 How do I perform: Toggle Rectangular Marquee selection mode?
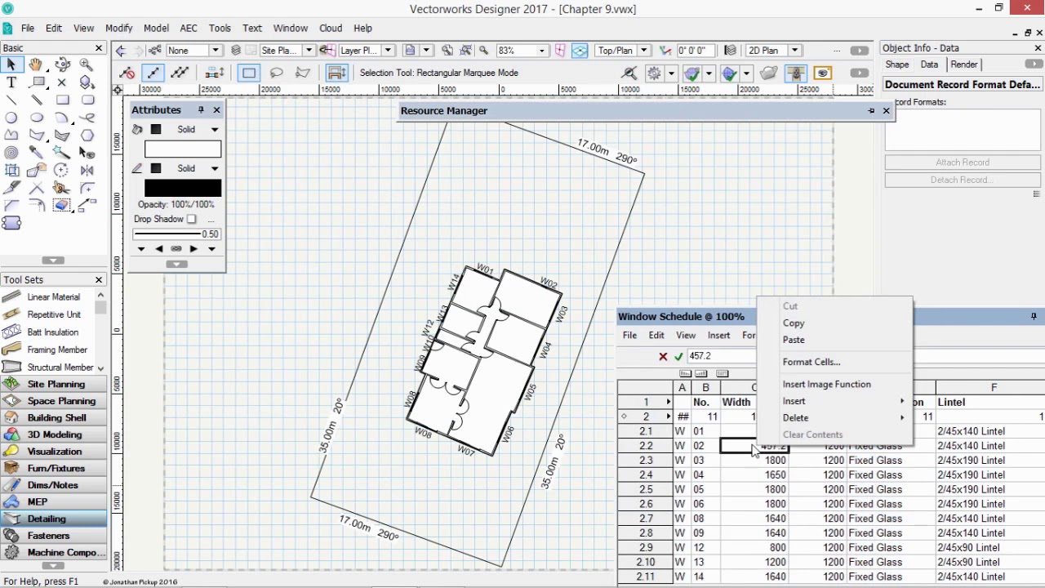249,73
